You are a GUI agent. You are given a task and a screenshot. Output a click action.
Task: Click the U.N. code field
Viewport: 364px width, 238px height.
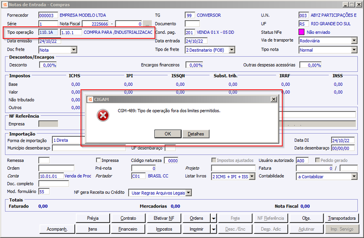(x=303, y=16)
